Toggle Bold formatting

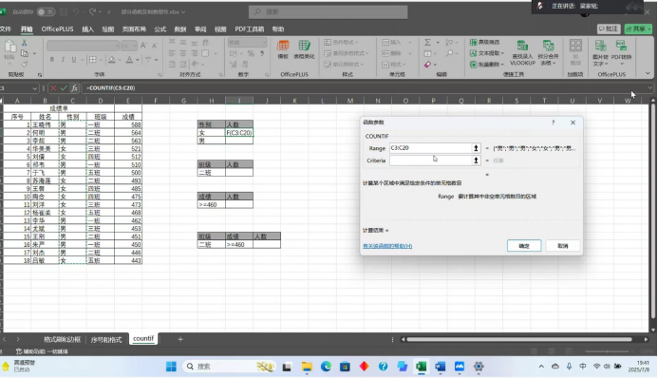click(x=51, y=60)
